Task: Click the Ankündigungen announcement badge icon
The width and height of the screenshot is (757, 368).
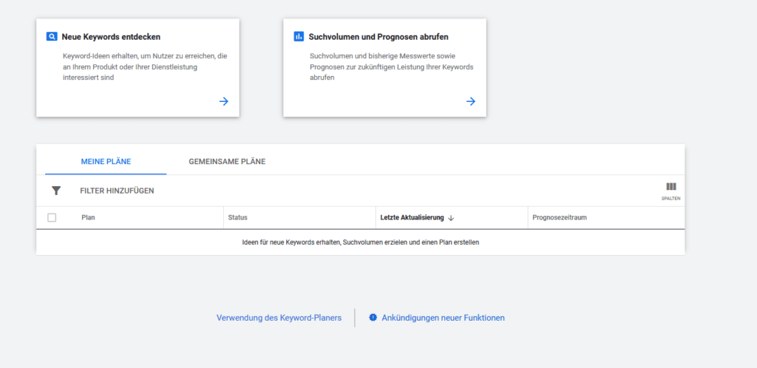Action: [x=373, y=318]
